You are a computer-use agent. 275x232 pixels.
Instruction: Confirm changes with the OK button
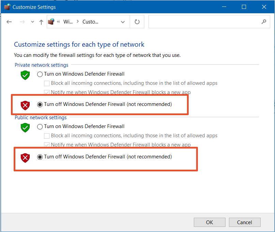209,222
